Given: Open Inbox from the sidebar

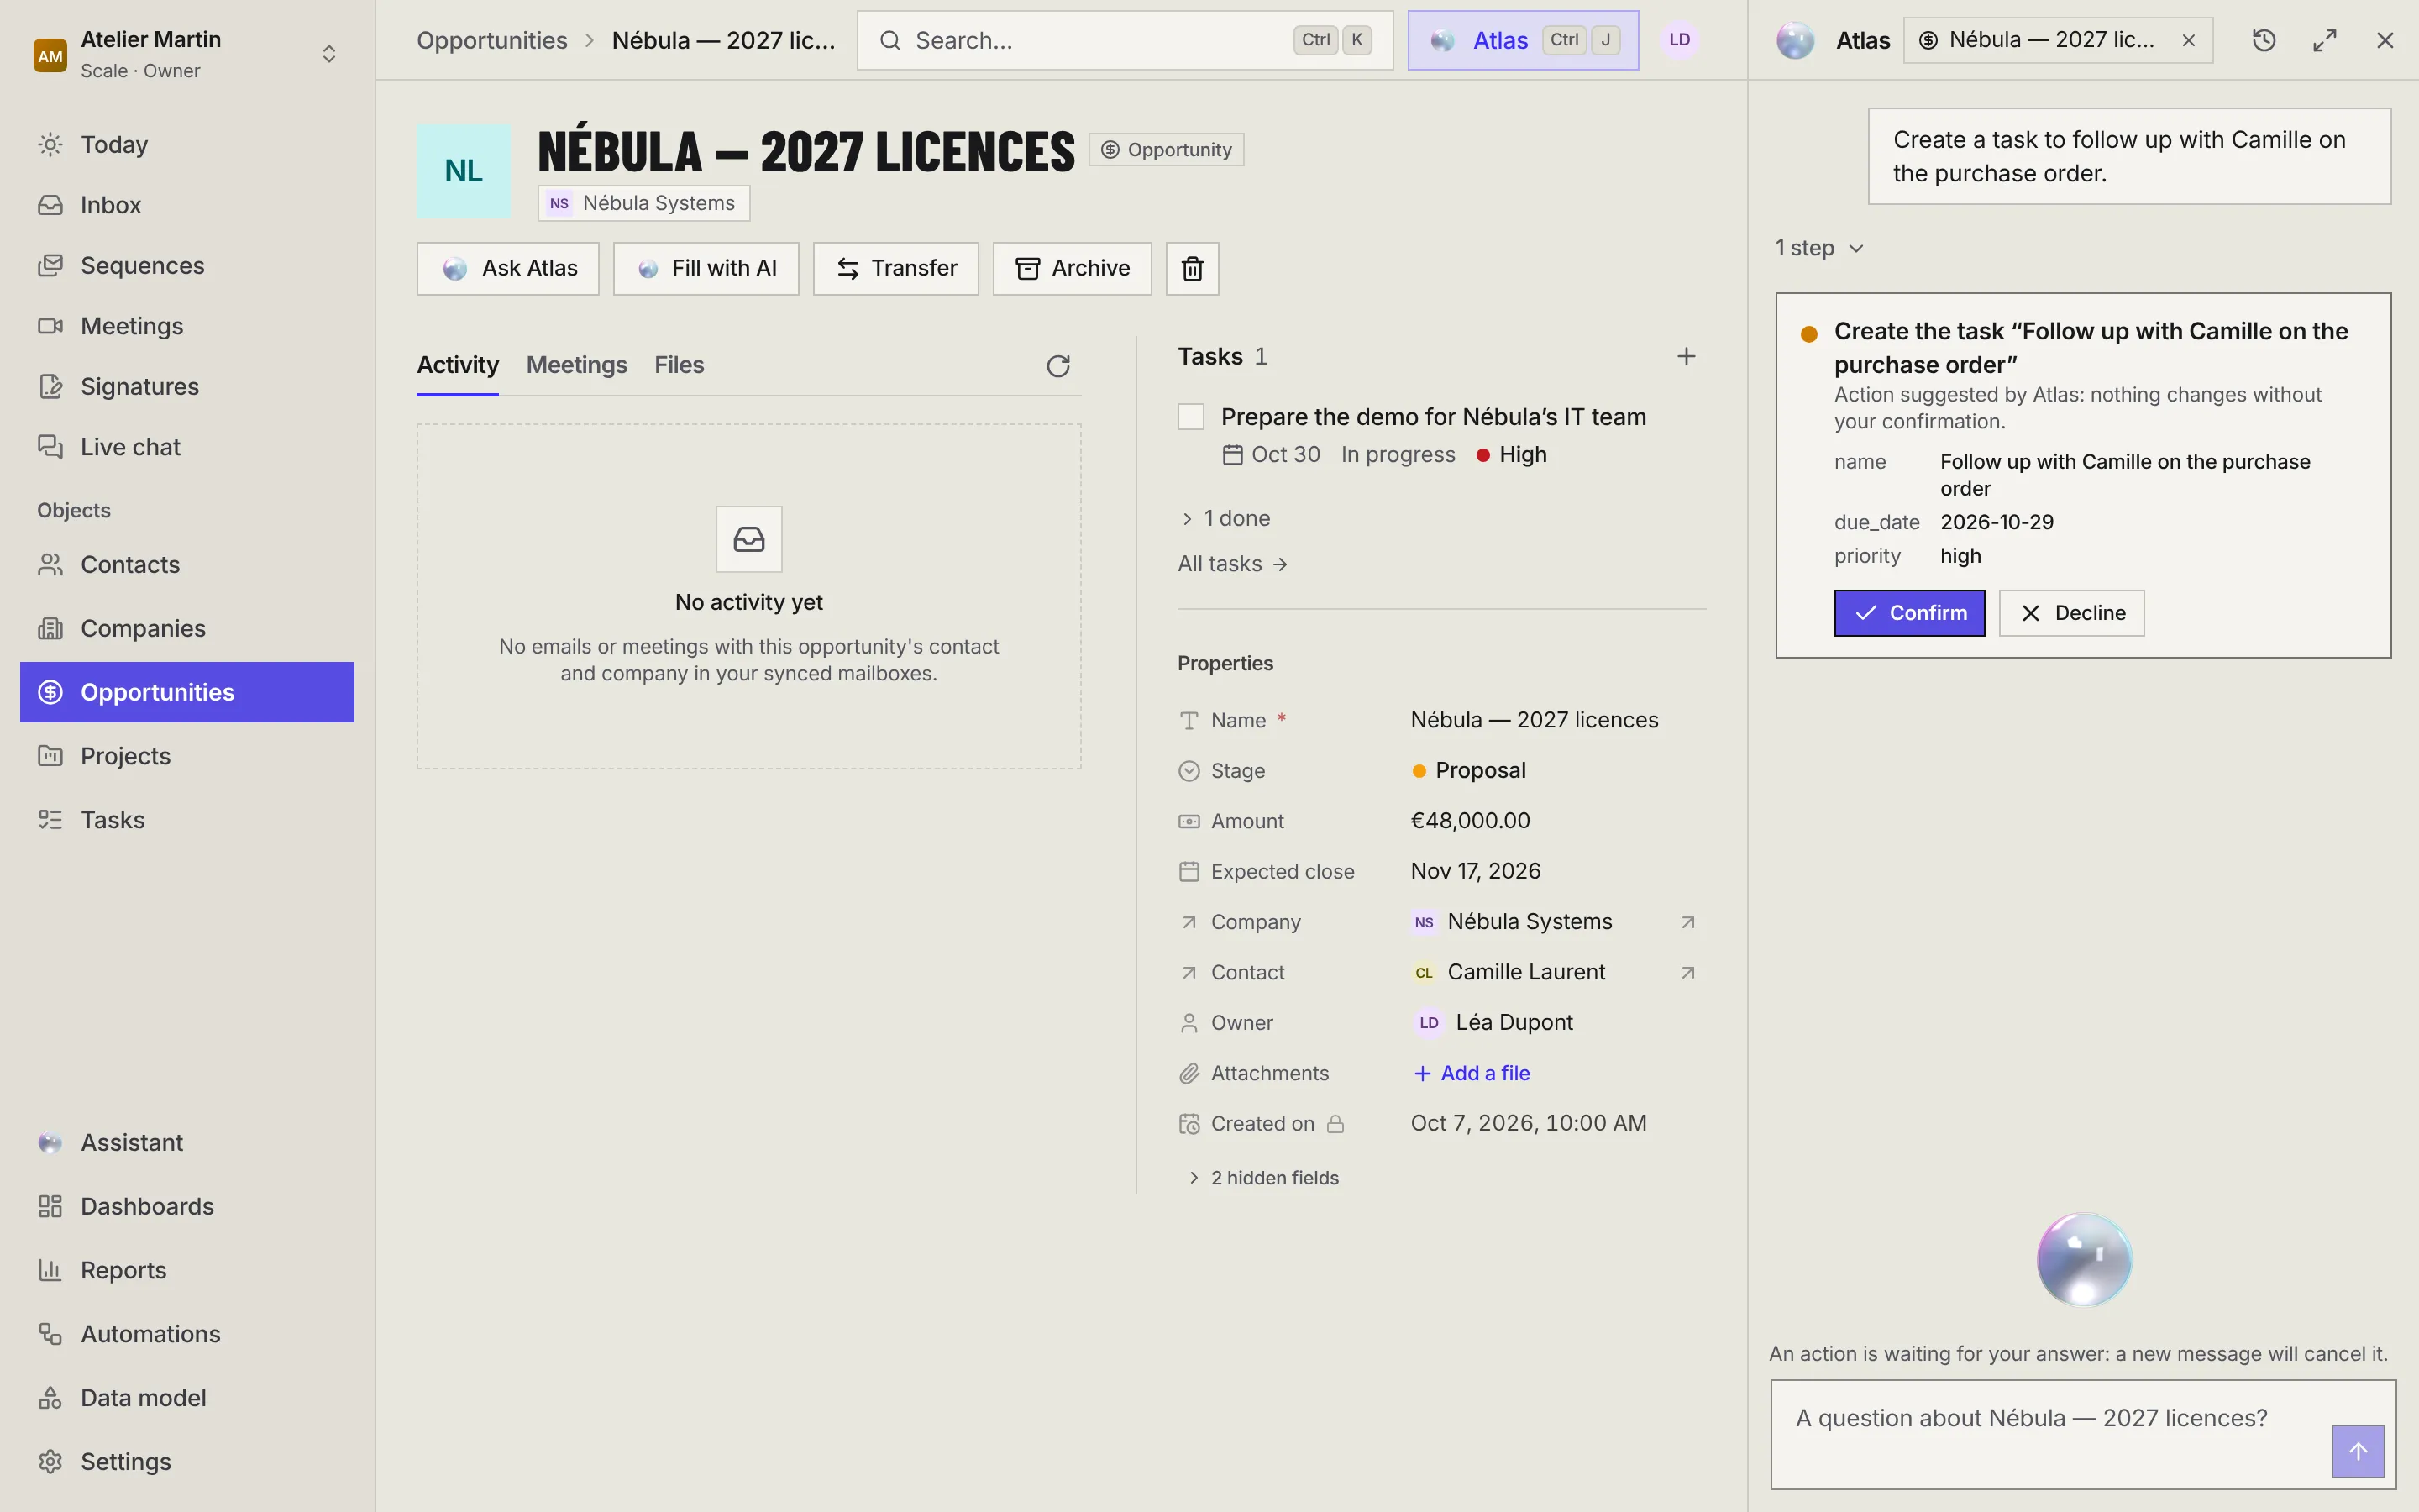Looking at the screenshot, I should tap(187, 205).
